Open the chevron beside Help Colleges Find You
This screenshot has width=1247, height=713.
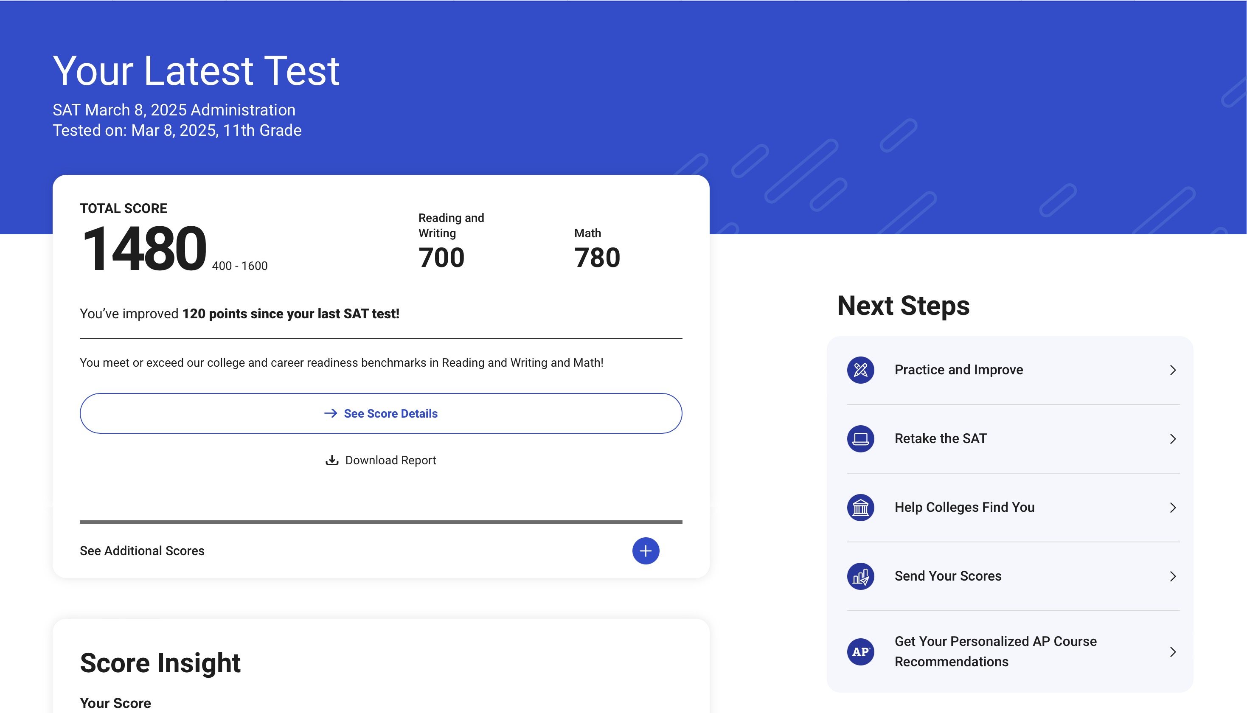[1173, 508]
